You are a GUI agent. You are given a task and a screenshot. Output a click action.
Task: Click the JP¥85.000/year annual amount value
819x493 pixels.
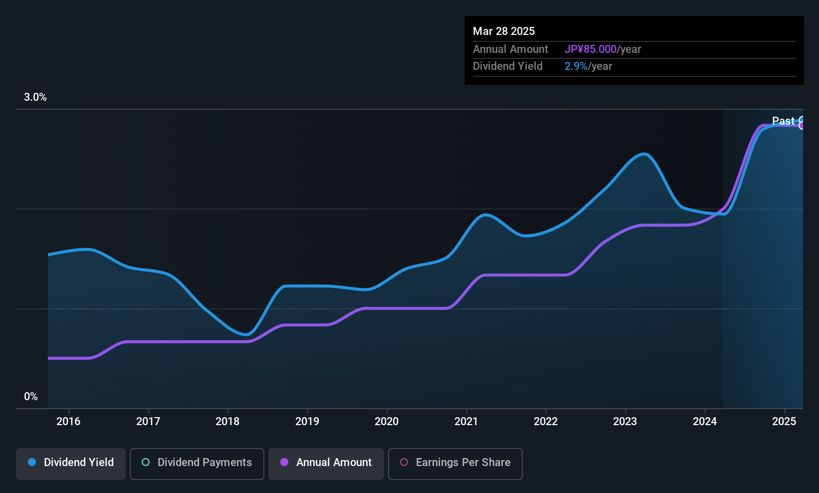click(x=603, y=49)
